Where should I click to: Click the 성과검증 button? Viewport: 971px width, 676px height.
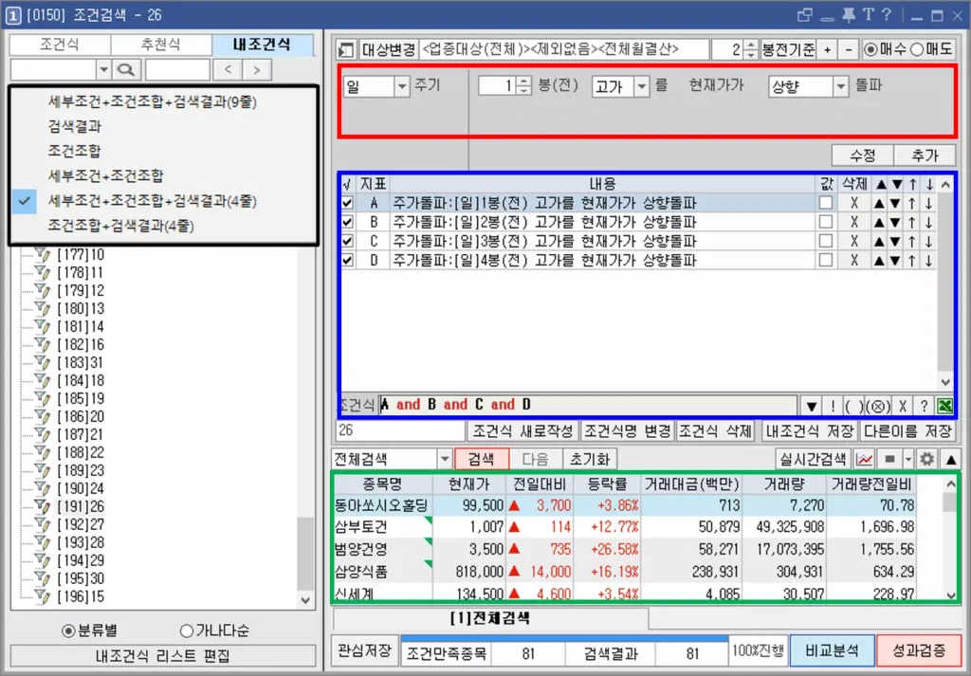point(919,650)
